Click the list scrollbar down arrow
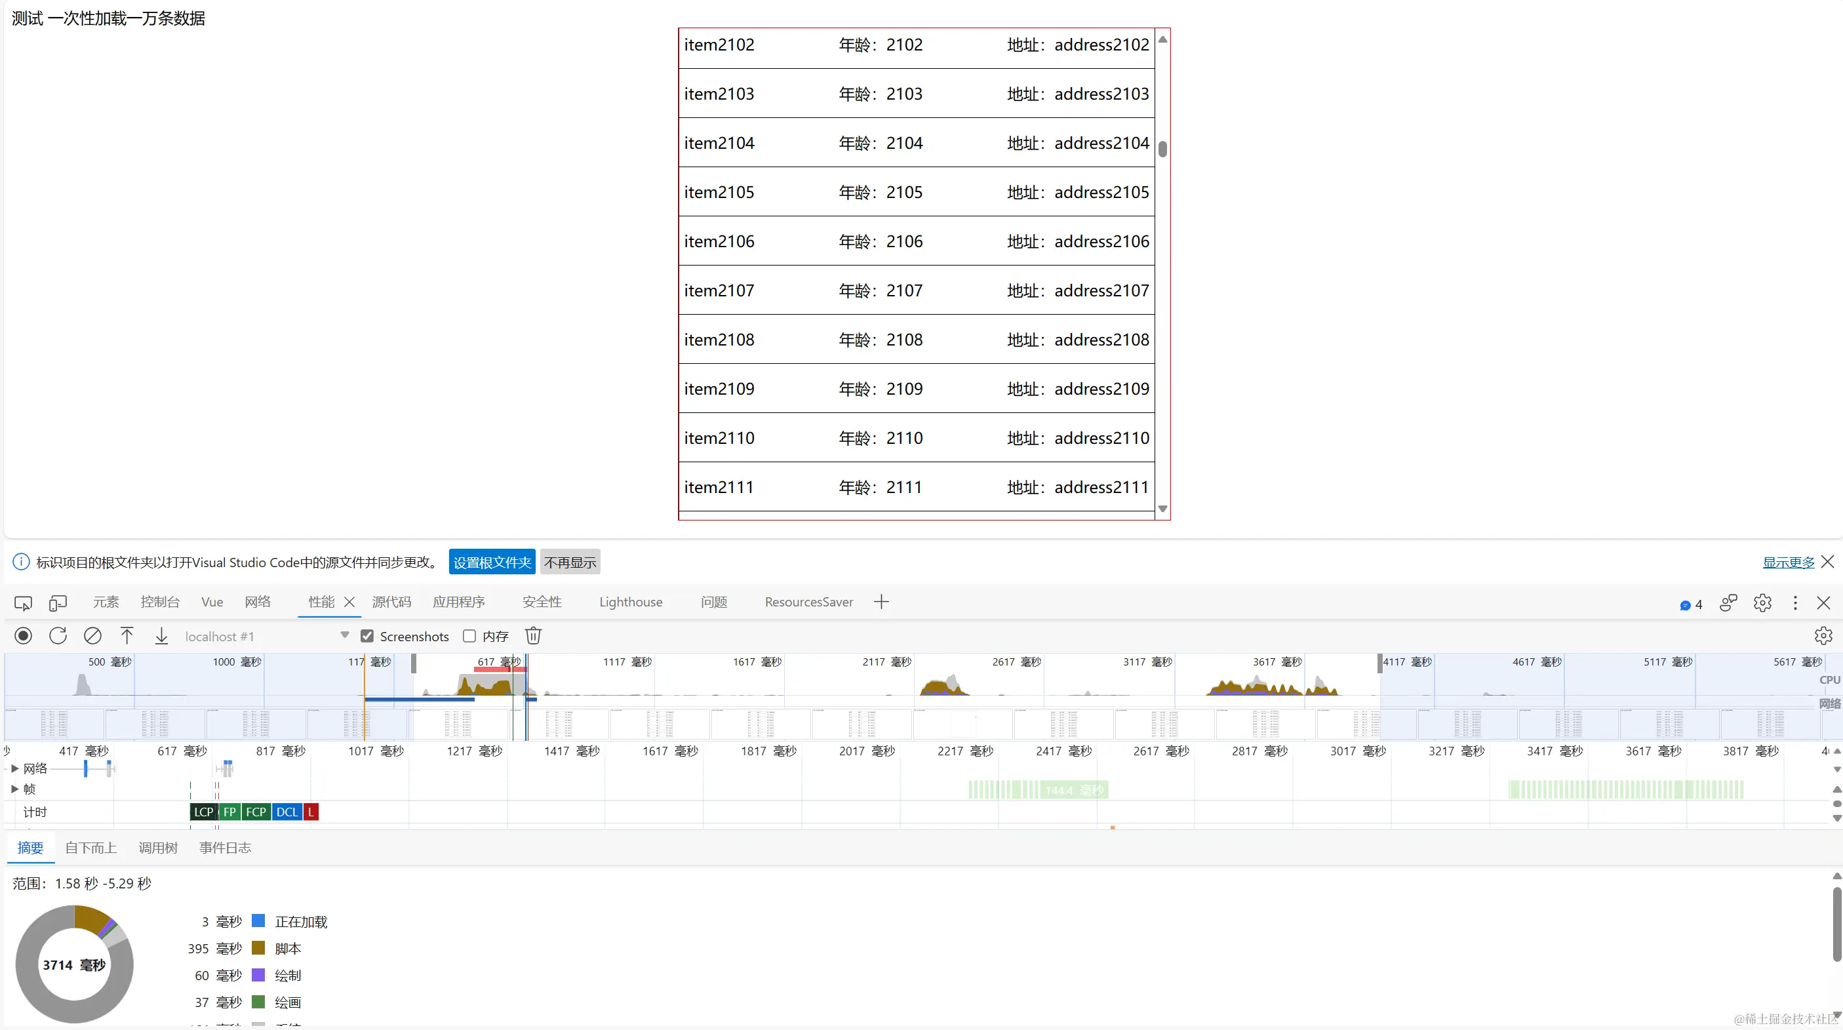The height and width of the screenshot is (1030, 1843). [1162, 509]
